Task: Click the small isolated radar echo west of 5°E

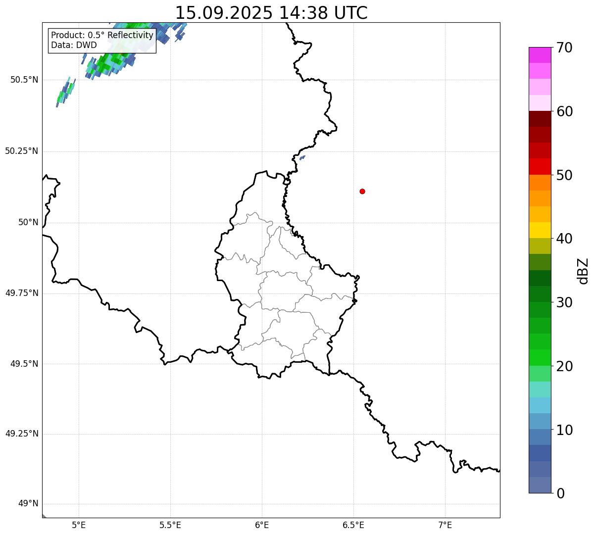Action: 65,93
